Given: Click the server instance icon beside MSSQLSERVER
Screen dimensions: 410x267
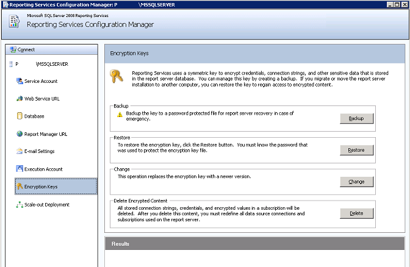Looking at the screenshot, I should (11, 64).
